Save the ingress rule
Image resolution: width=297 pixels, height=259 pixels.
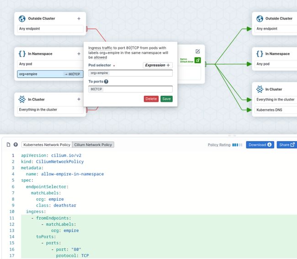pyautogui.click(x=166, y=99)
